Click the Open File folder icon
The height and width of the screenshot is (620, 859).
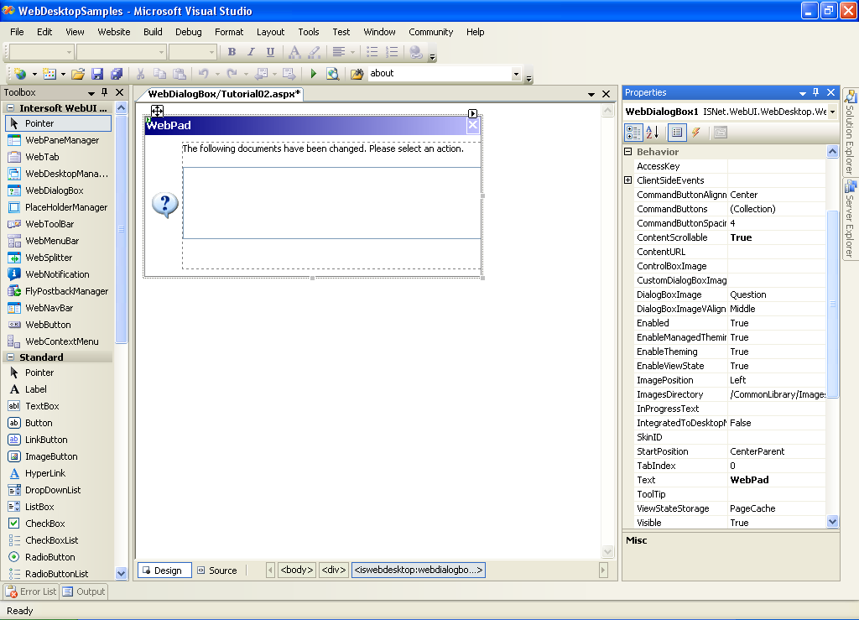[78, 74]
